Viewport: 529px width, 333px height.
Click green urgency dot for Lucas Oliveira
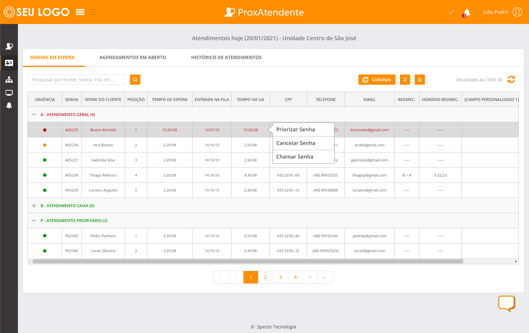coord(45,251)
